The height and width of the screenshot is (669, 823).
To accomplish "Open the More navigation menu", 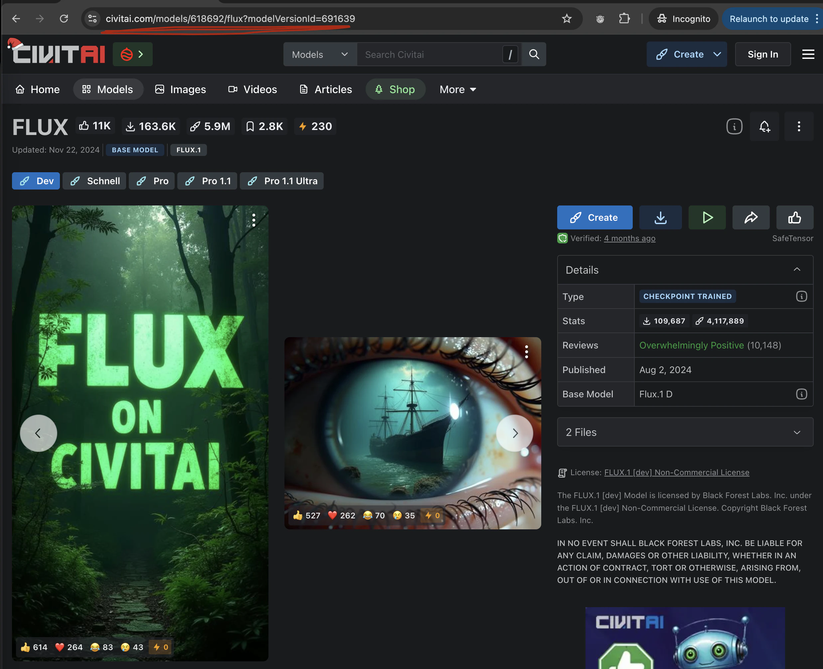I will click(458, 89).
